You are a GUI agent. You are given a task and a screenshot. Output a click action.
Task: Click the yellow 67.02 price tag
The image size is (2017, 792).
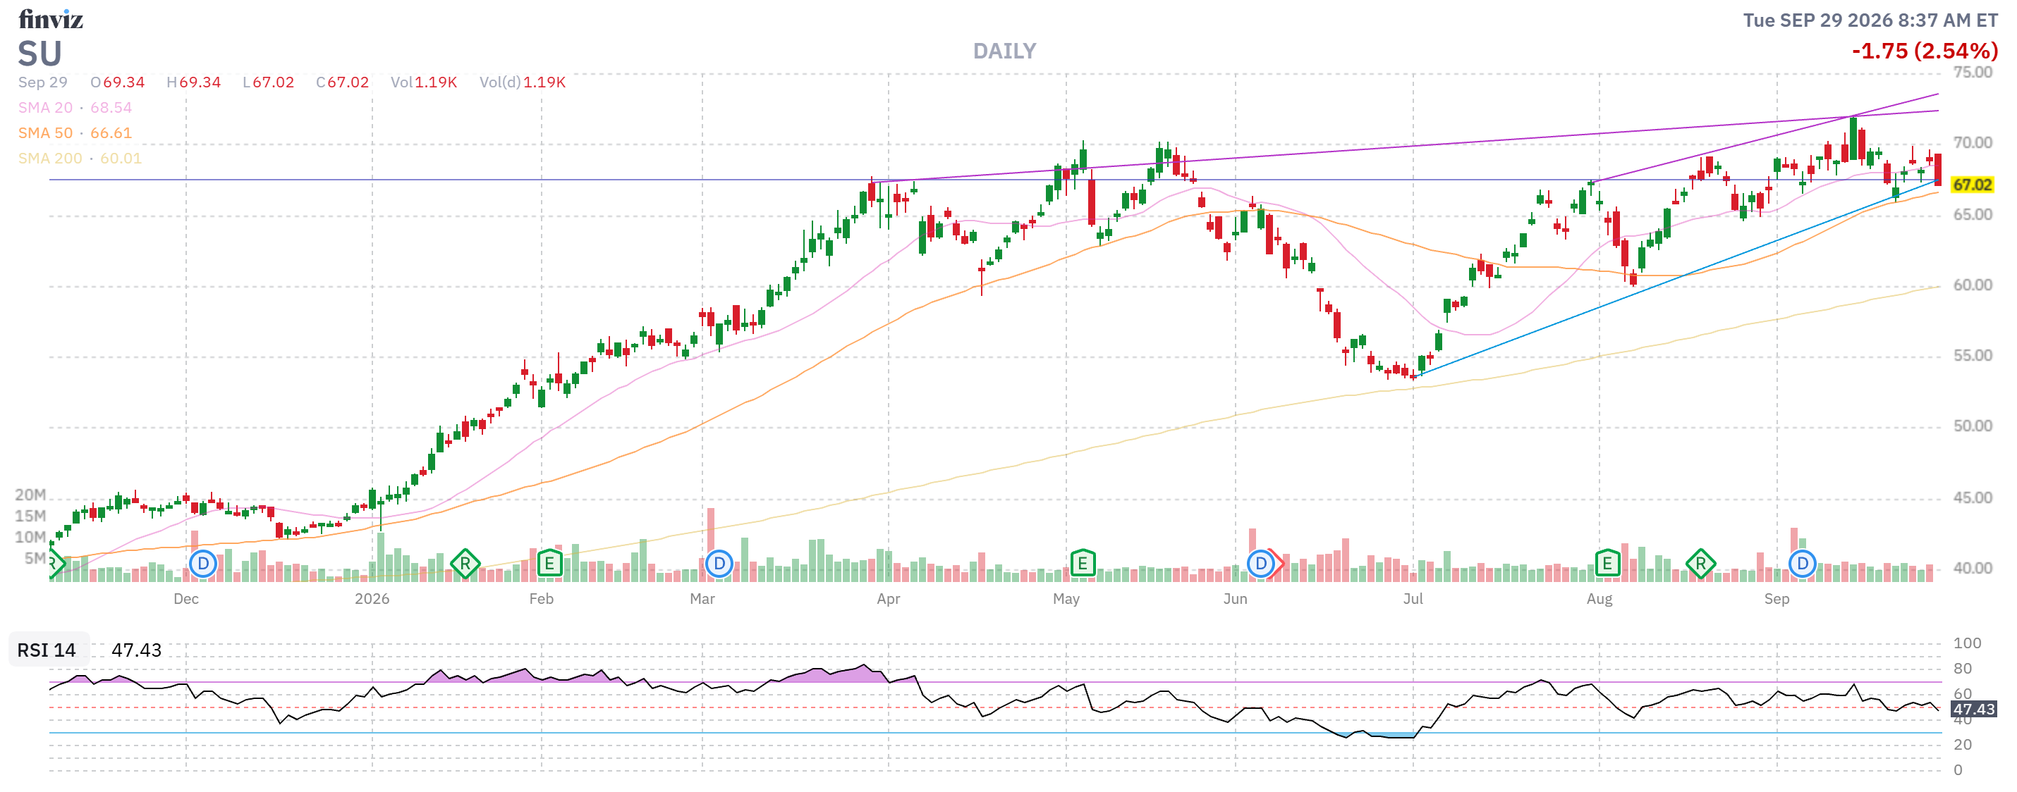(1972, 185)
